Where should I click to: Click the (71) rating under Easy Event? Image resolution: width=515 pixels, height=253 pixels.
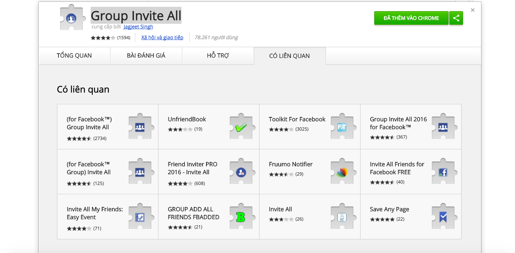point(97,228)
